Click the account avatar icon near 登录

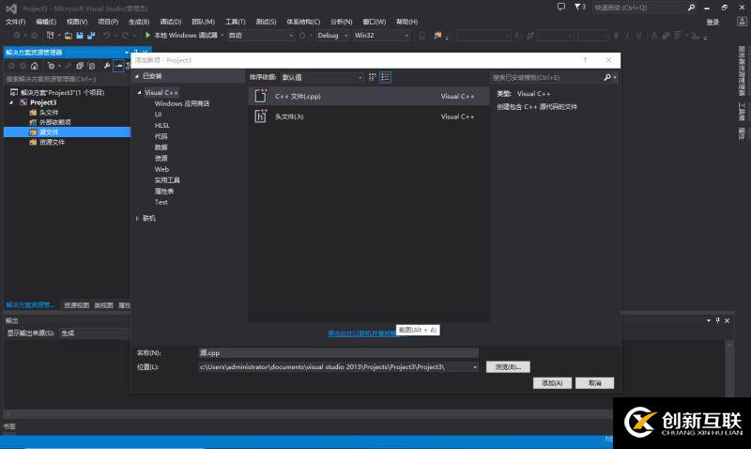coord(742,22)
